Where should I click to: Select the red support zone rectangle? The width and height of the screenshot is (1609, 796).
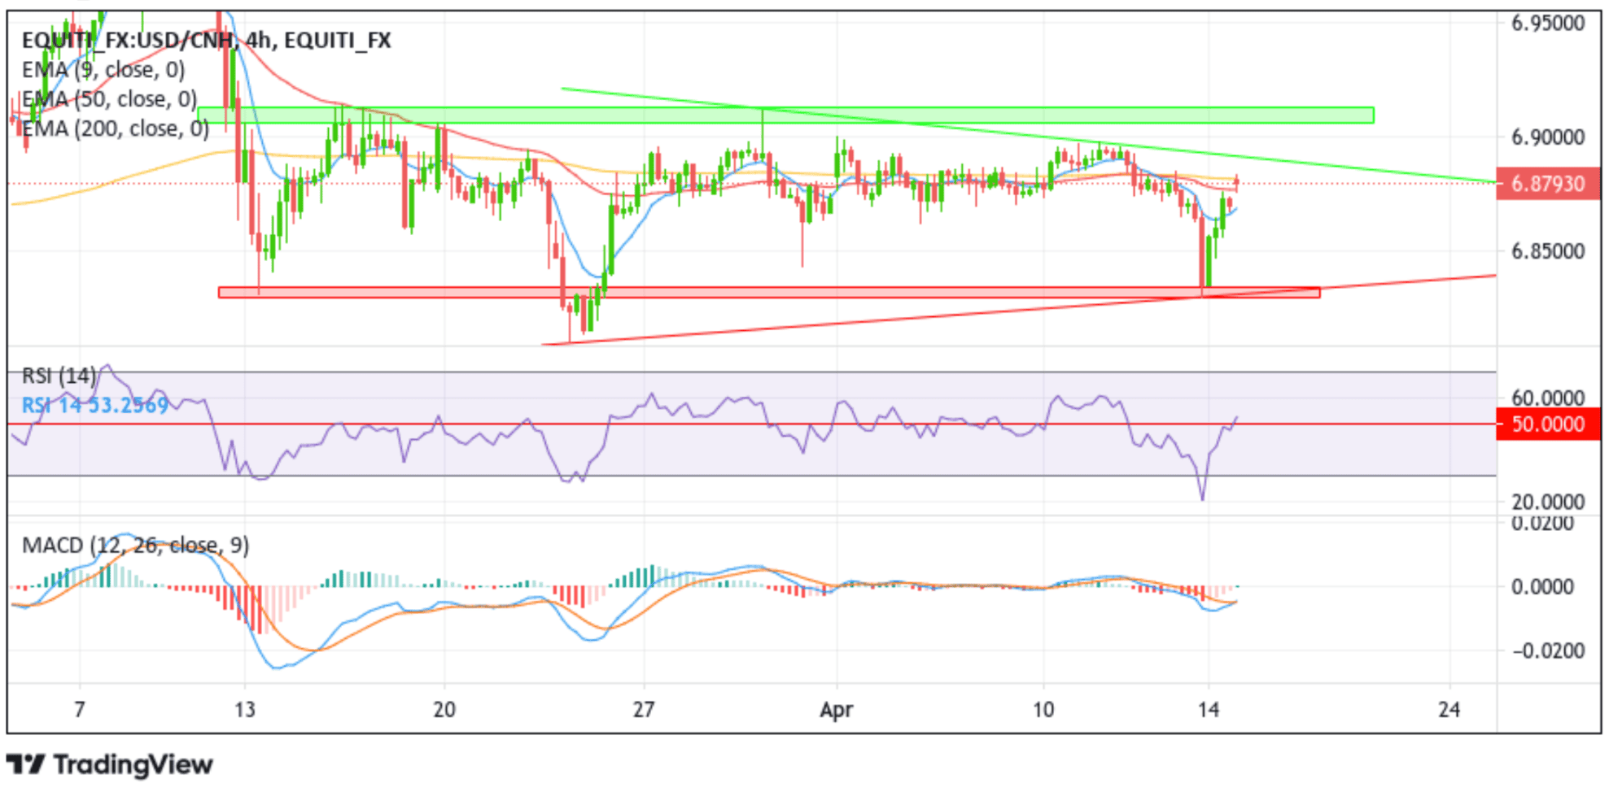[x=769, y=292]
